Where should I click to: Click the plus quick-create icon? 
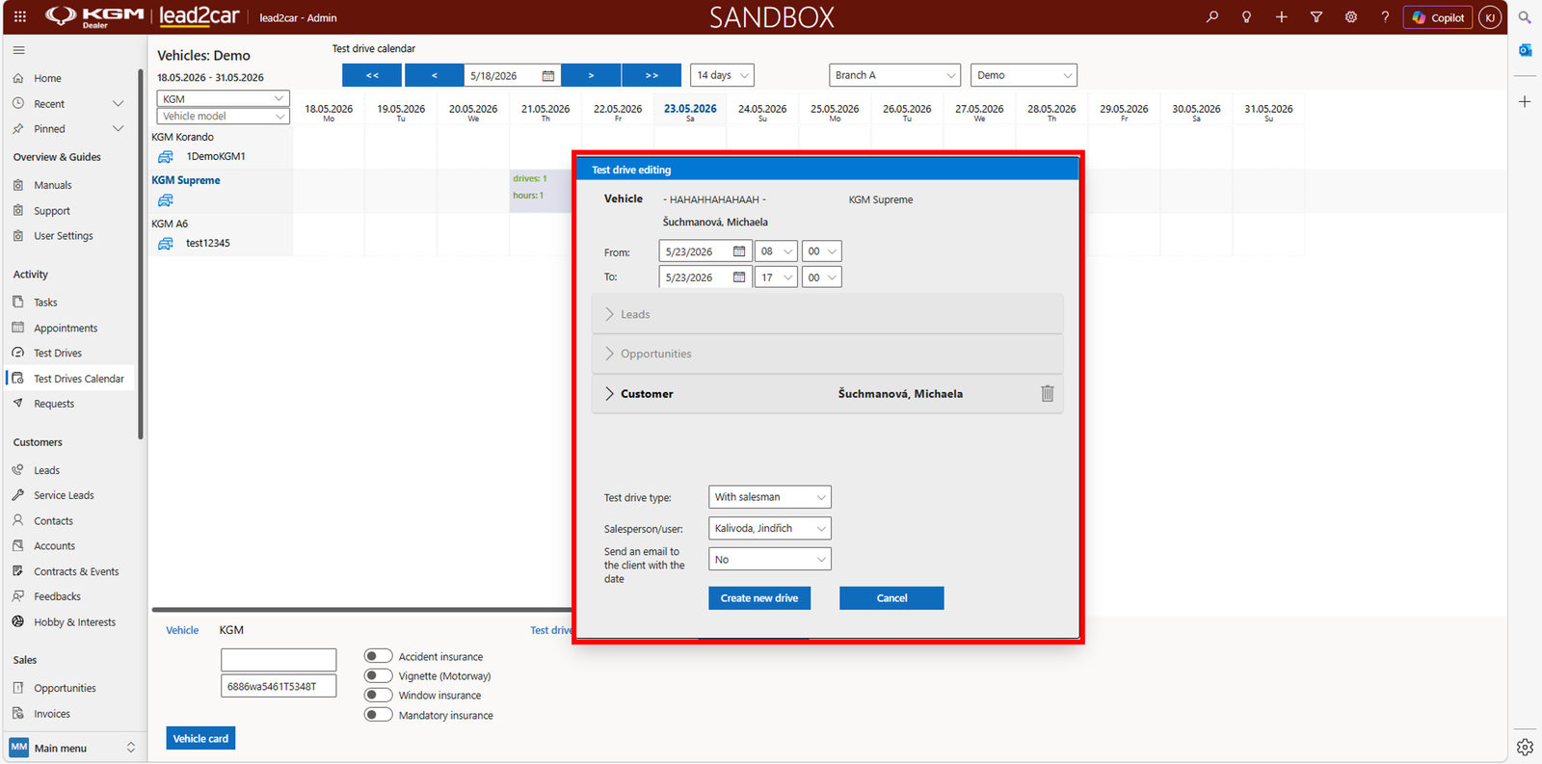[x=1281, y=16]
